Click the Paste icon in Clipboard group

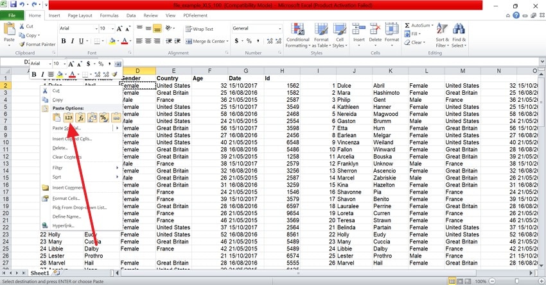[9, 29]
